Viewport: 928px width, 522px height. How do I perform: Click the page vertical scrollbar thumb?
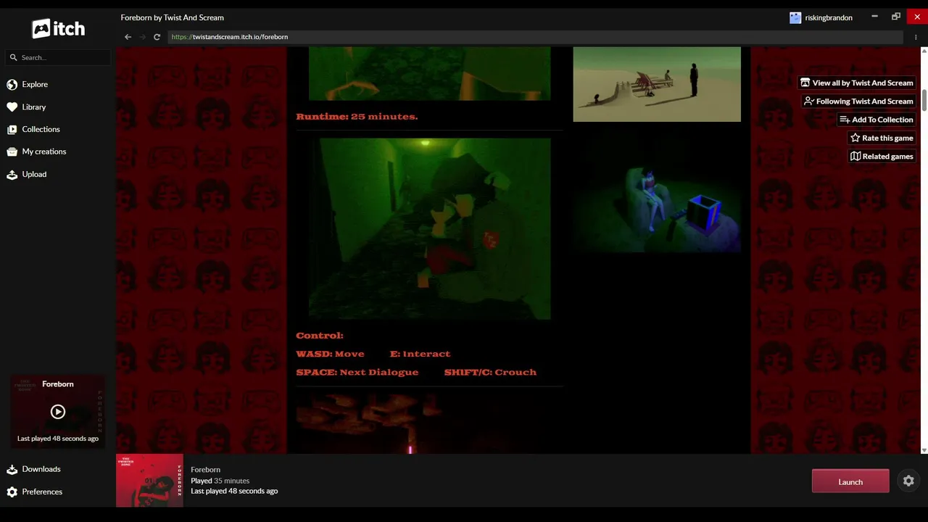pos(924,101)
